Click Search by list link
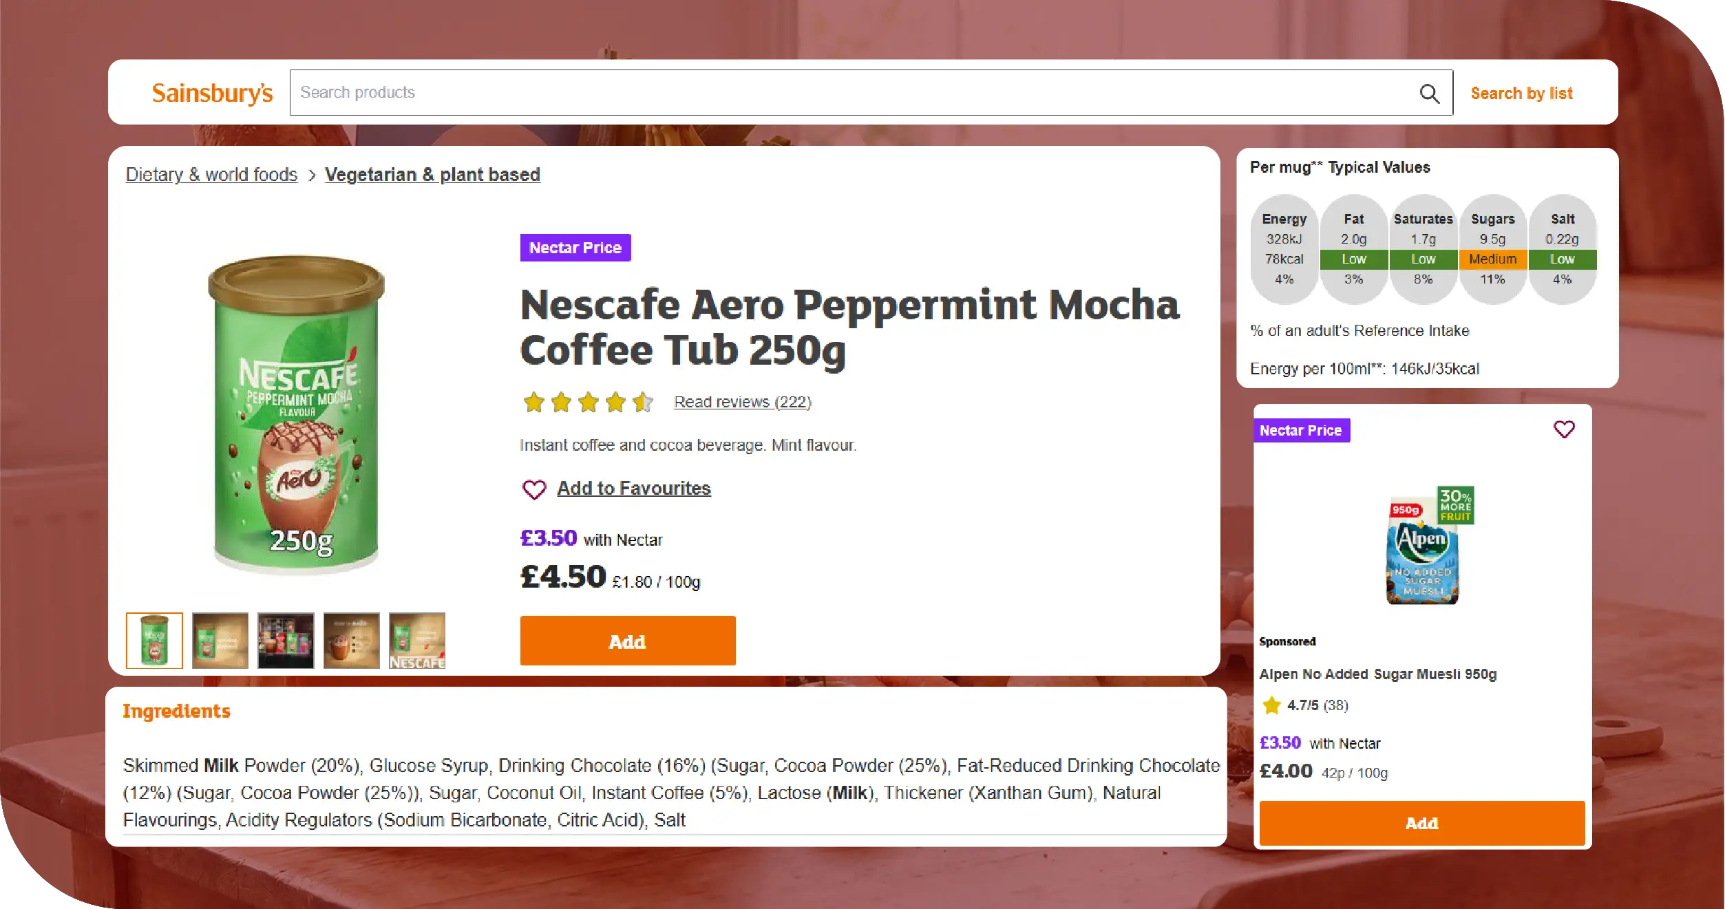 [x=1521, y=93]
